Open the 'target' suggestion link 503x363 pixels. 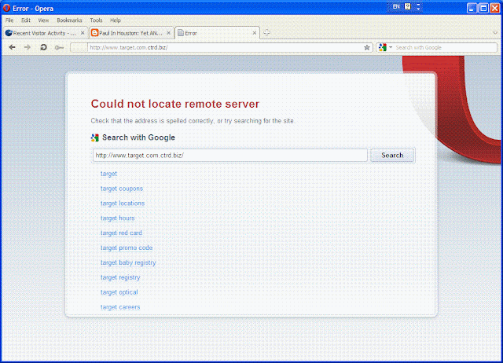pyautogui.click(x=108, y=174)
